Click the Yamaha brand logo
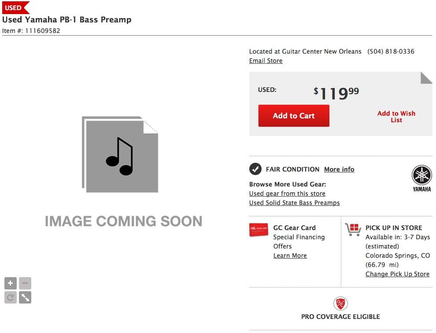 click(421, 178)
